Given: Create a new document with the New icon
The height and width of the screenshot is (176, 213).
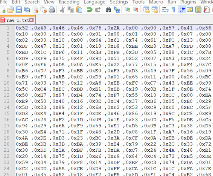Looking at the screenshot, I should click(x=2, y=10).
